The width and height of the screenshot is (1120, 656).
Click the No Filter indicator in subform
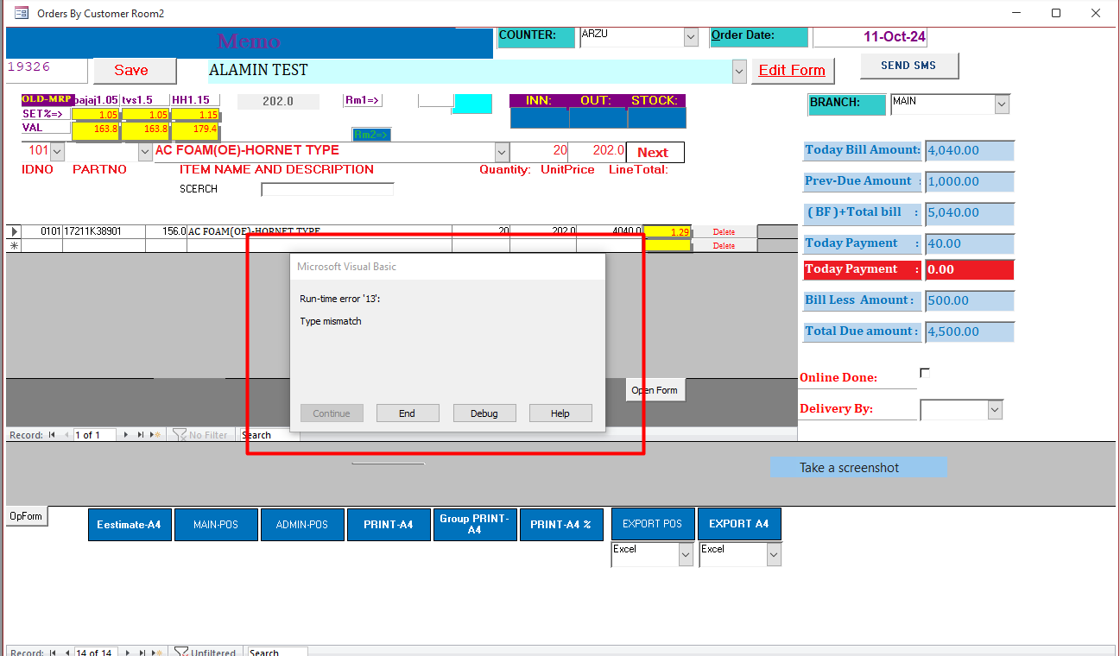tap(200, 435)
